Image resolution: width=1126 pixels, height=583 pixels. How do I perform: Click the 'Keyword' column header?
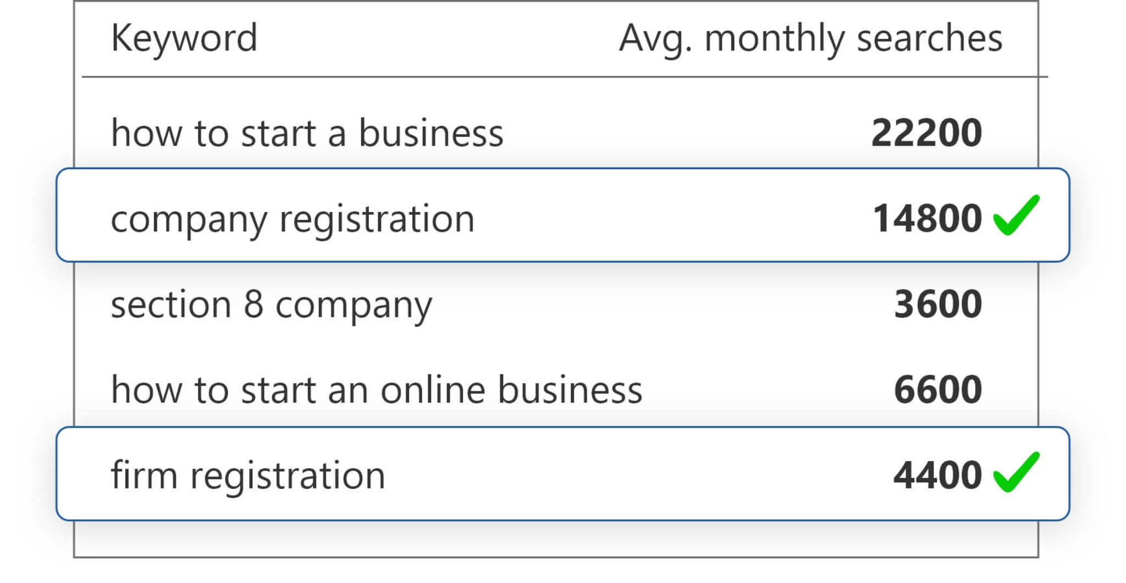[184, 39]
